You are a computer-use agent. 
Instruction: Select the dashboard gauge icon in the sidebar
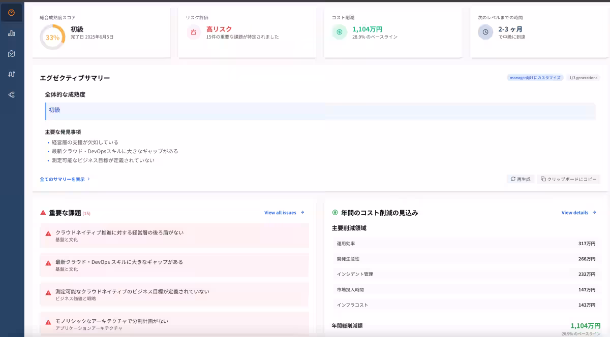11,12
